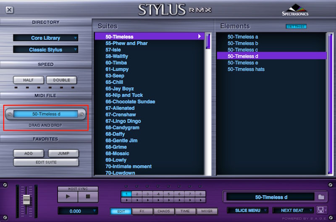The image size is (336, 222).
Task: Select part 4 button
Action: pos(158,194)
